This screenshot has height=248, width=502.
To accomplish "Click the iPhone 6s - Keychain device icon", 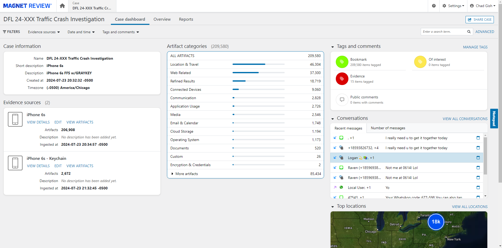I will pyautogui.click(x=15, y=163).
